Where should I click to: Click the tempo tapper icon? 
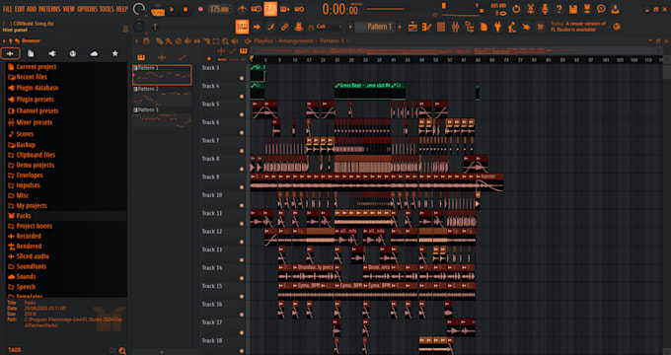click(512, 27)
